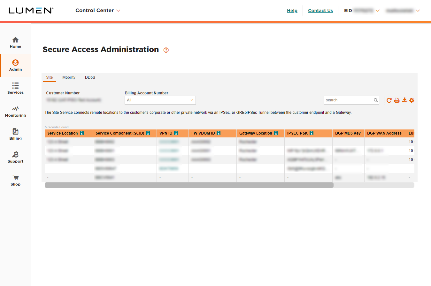
Task: Open Shop in the sidebar
Action: coord(15,180)
